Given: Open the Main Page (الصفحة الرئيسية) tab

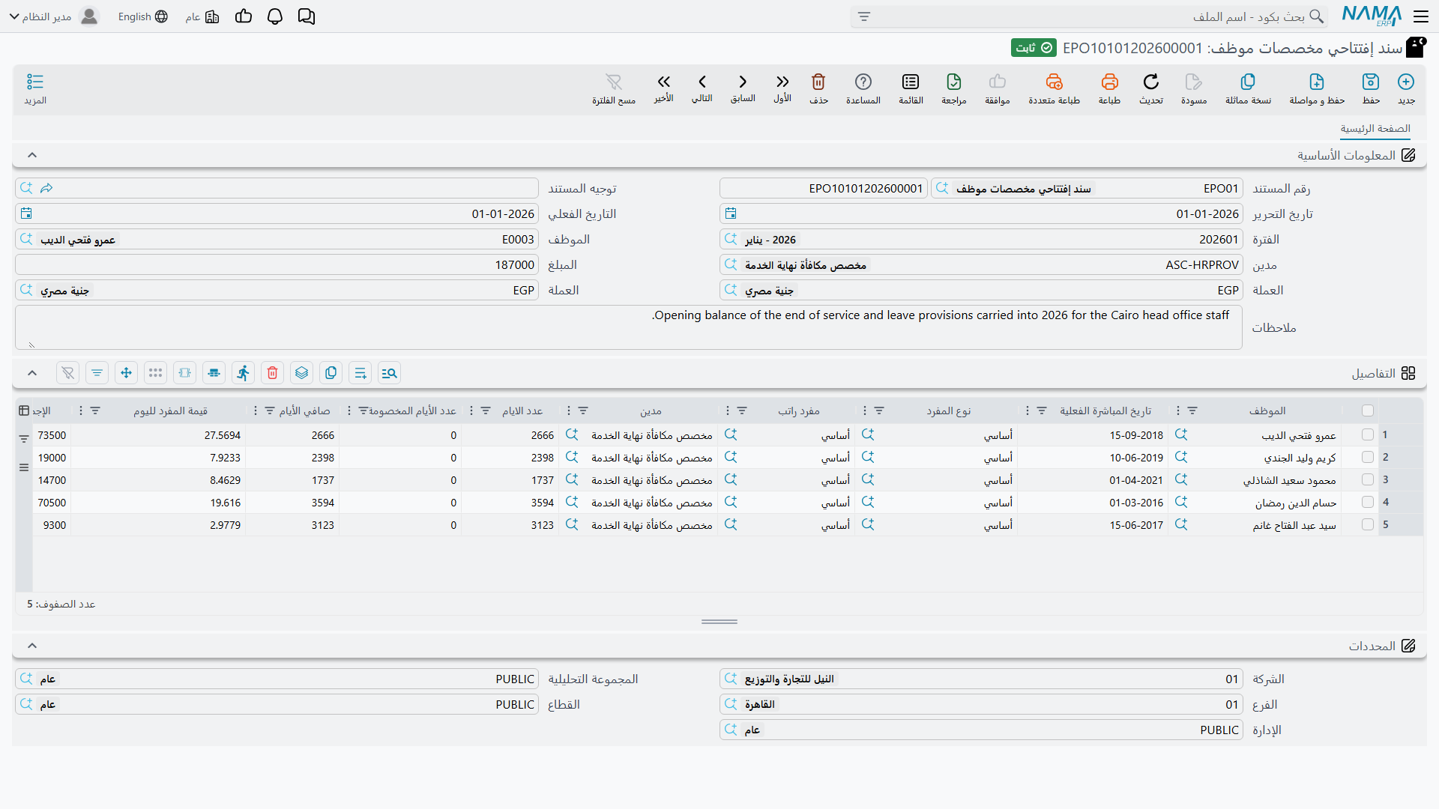Looking at the screenshot, I should [1375, 129].
